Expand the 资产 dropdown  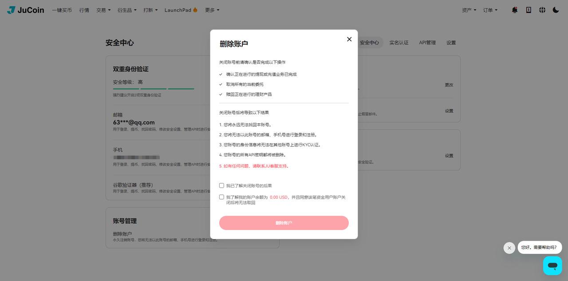coord(469,10)
